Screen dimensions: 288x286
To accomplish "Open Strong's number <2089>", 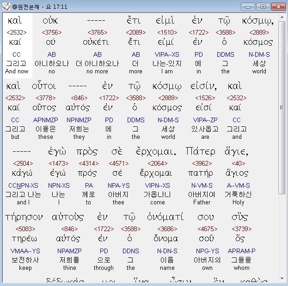I will 136,32.
